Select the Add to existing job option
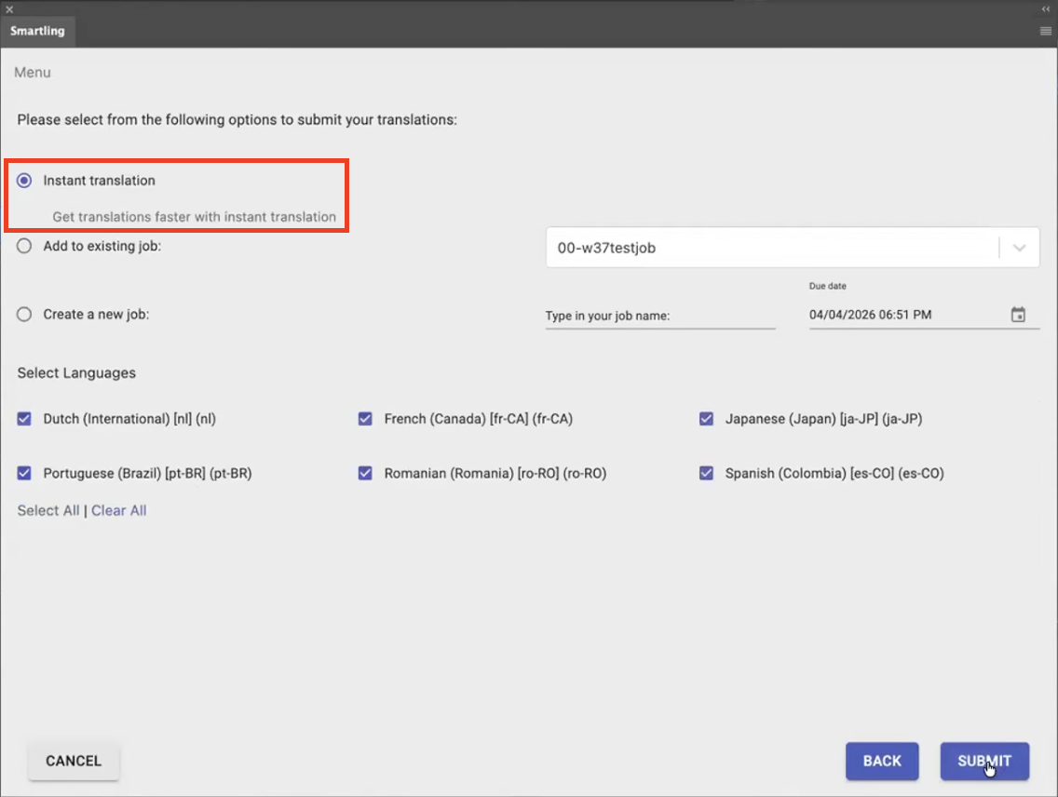The height and width of the screenshot is (797, 1058). click(x=23, y=246)
